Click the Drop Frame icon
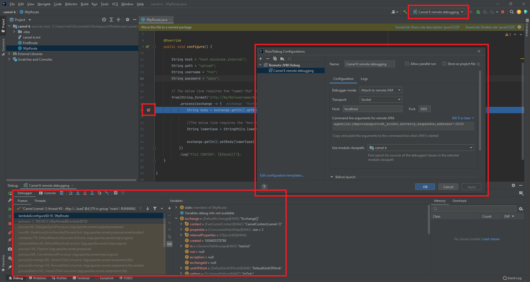The width and height of the screenshot is (530, 282). click(99, 193)
